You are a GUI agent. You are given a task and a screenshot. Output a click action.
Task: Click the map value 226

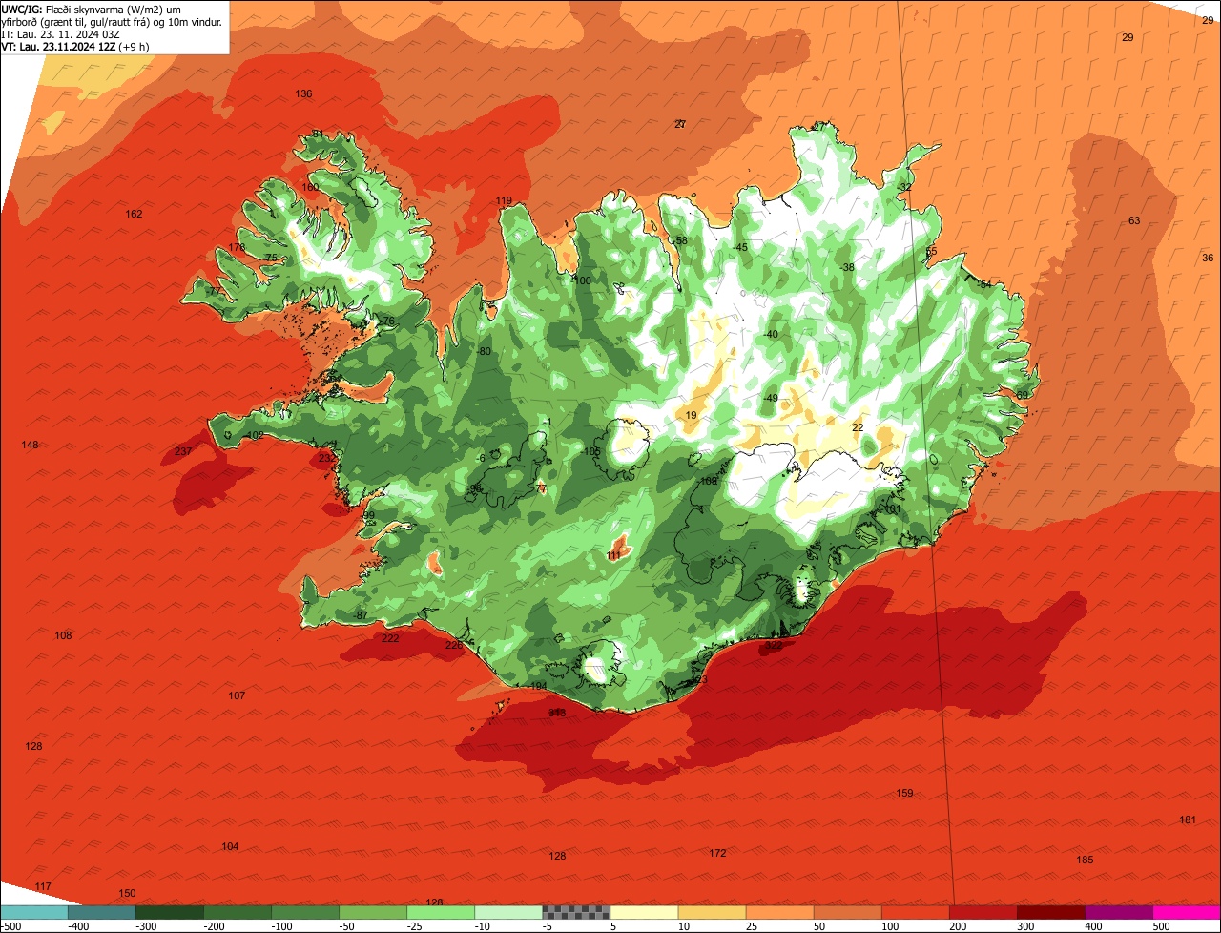[x=454, y=645]
